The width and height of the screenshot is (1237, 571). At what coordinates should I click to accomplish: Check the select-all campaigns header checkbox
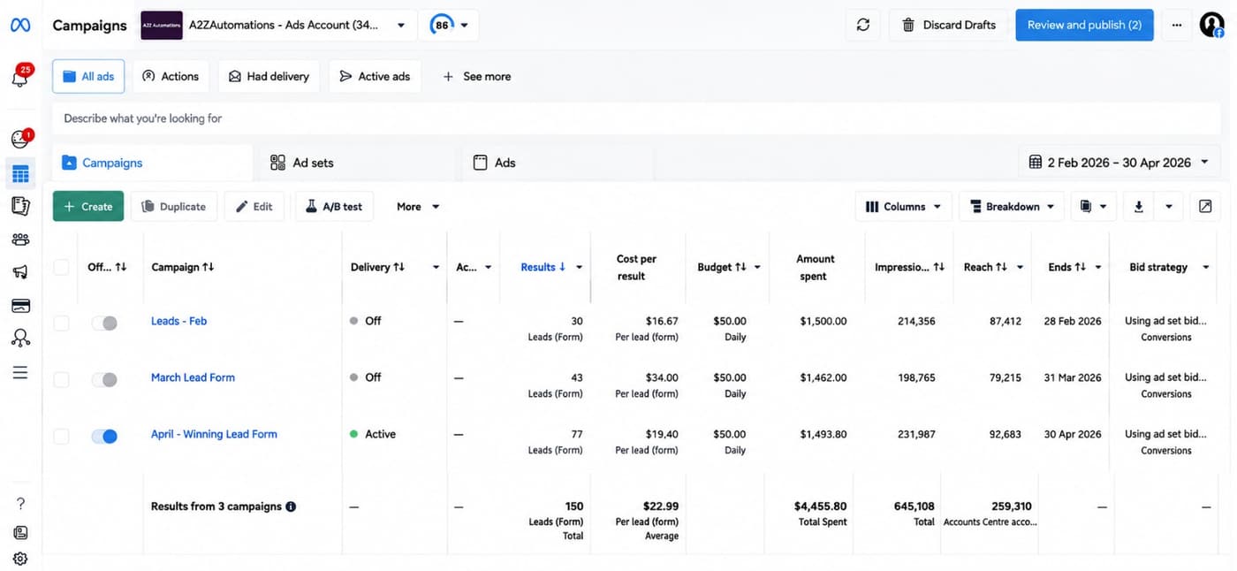click(x=61, y=267)
